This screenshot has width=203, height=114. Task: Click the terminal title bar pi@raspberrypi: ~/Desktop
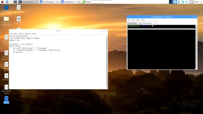[x=162, y=17]
